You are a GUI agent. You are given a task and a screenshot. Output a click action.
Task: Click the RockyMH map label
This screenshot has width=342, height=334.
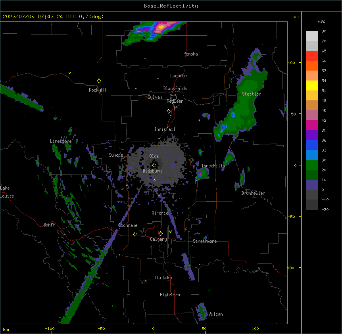pos(97,90)
